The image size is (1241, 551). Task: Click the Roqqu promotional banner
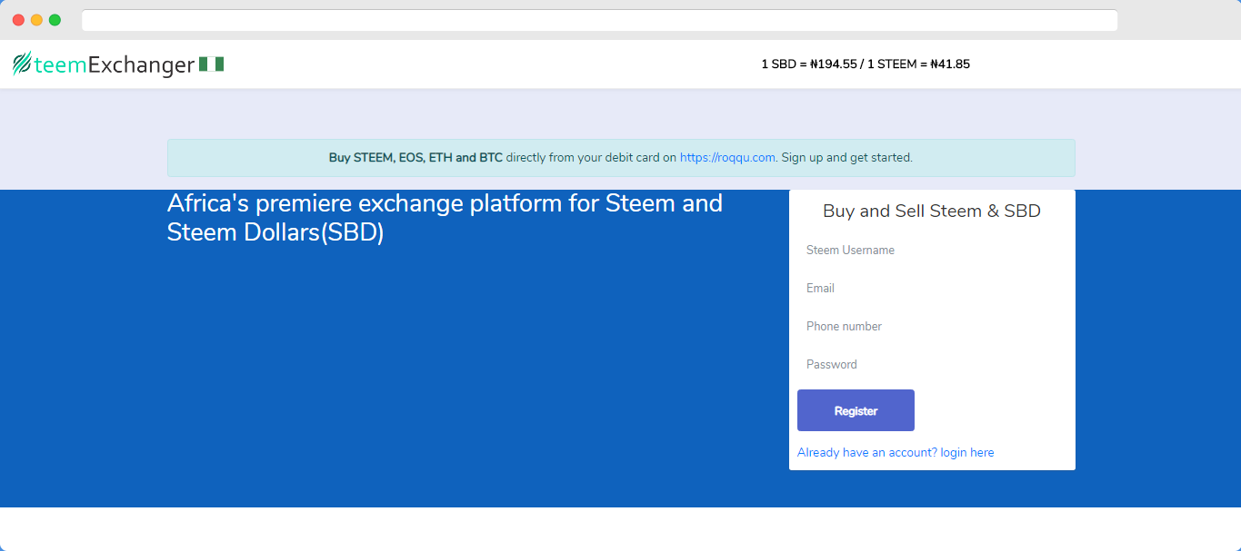tap(621, 157)
